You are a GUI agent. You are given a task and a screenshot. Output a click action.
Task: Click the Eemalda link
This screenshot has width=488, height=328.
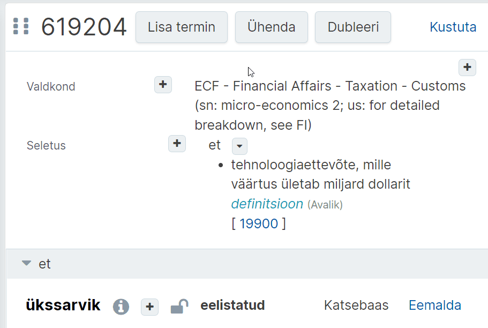click(435, 305)
